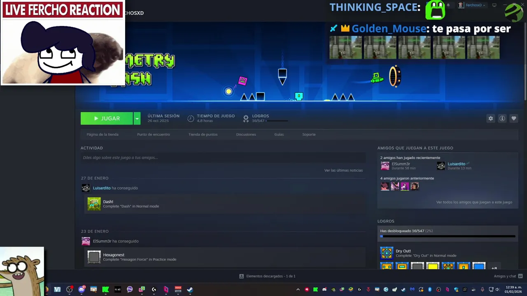Open the Elementos descargados downloads status
The image size is (527, 296).
(x=267, y=276)
